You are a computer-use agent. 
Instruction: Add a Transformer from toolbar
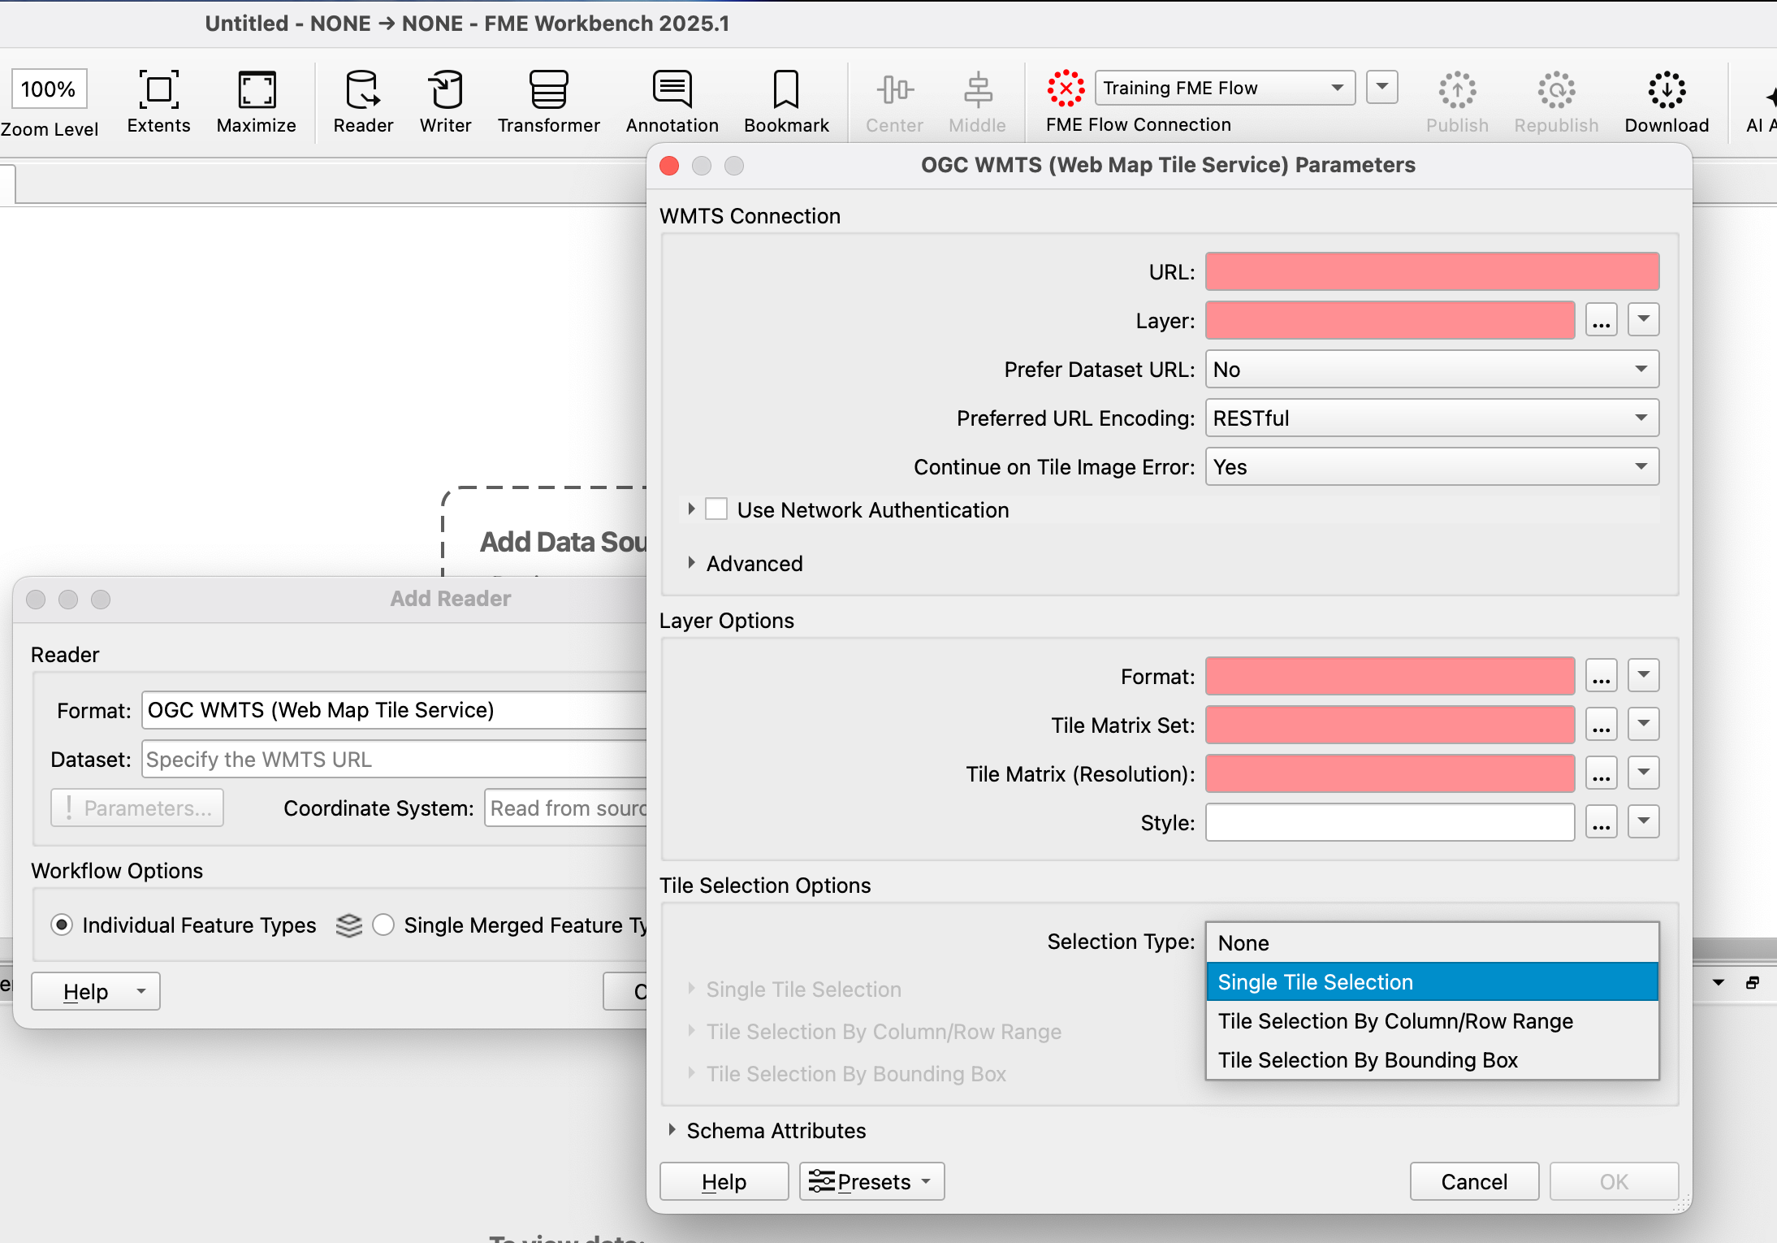pyautogui.click(x=549, y=102)
